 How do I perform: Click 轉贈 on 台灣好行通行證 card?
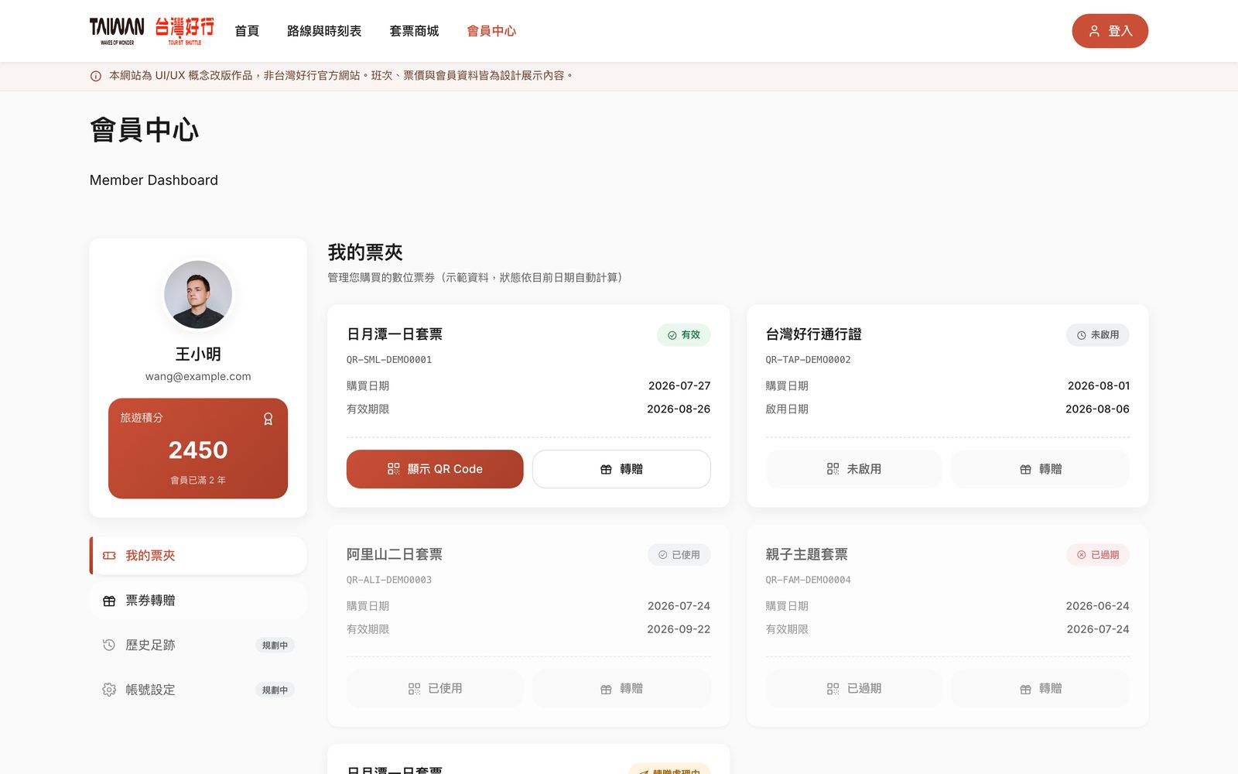[1041, 469]
